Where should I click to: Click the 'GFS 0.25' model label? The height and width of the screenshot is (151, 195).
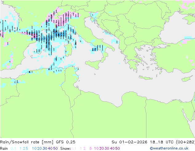66,142
